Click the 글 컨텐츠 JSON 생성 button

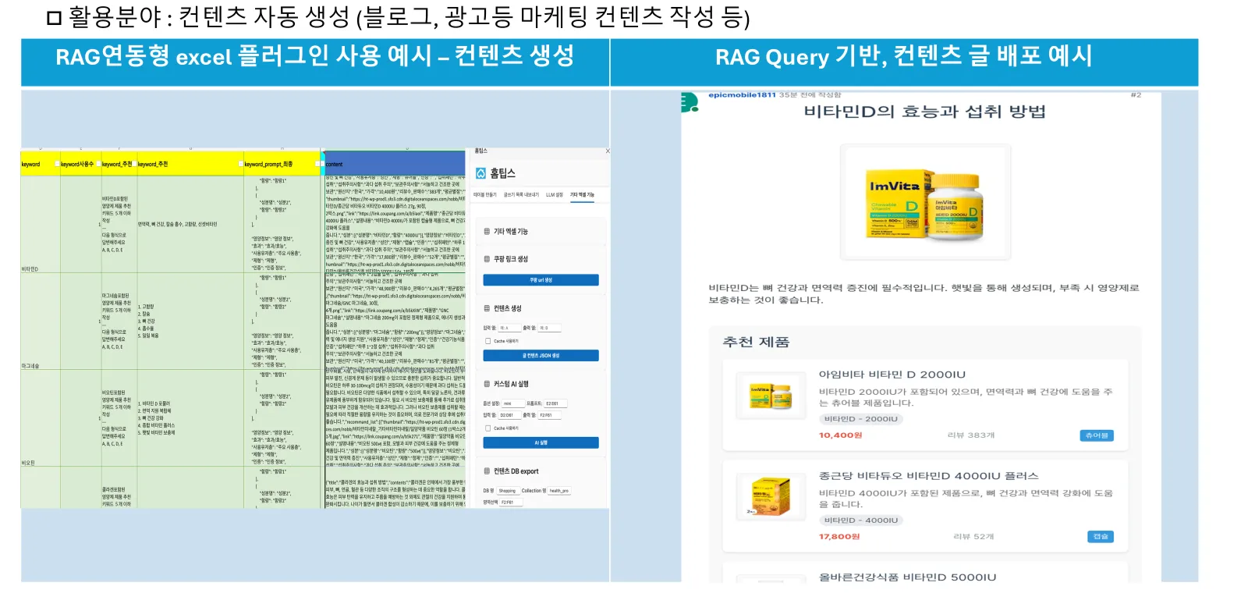coord(541,356)
